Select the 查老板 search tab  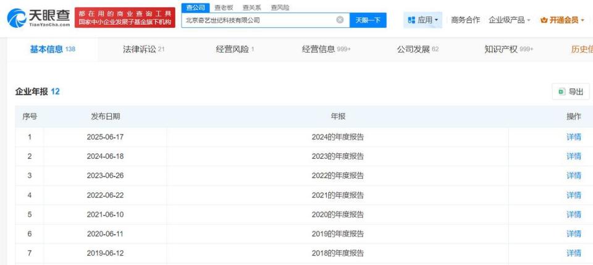(x=224, y=7)
